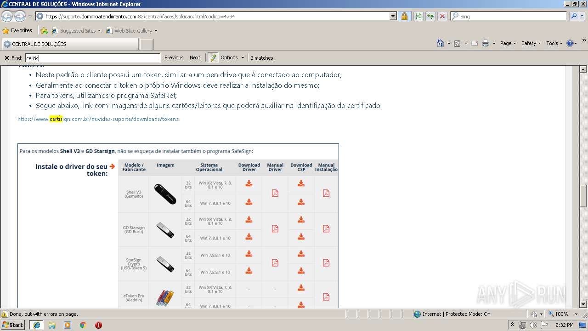The width and height of the screenshot is (588, 331).
Task: Open the zoom level 100% dropdown
Action: (576, 314)
